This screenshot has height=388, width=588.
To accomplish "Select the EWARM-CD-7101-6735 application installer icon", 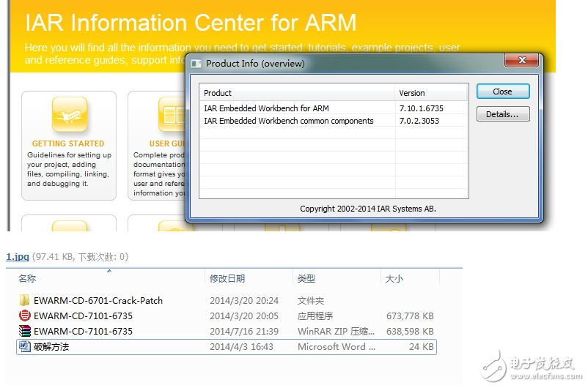I will click(x=24, y=316).
